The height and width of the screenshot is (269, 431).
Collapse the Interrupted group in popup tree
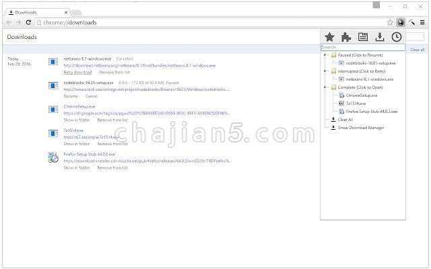pyautogui.click(x=325, y=71)
